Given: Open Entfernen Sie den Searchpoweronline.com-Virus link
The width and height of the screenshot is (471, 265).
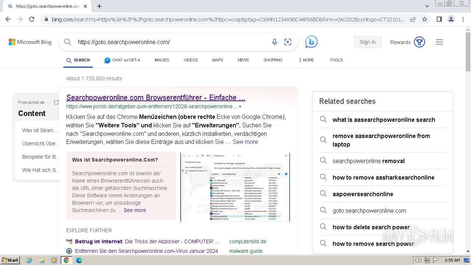Looking at the screenshot, I should (146, 251).
